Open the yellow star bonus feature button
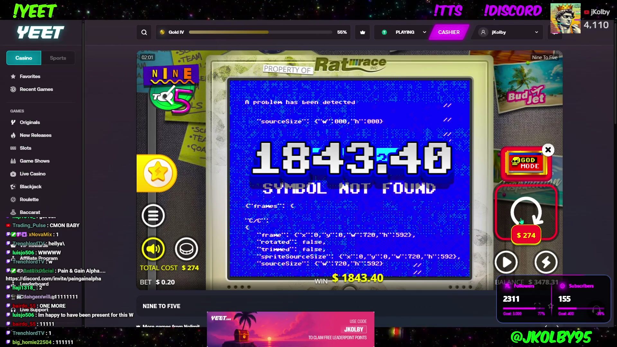 [x=157, y=173]
